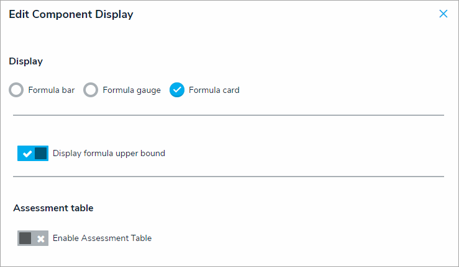
Task: Click the divider line above the Assessment table heading
Action: pos(229,177)
